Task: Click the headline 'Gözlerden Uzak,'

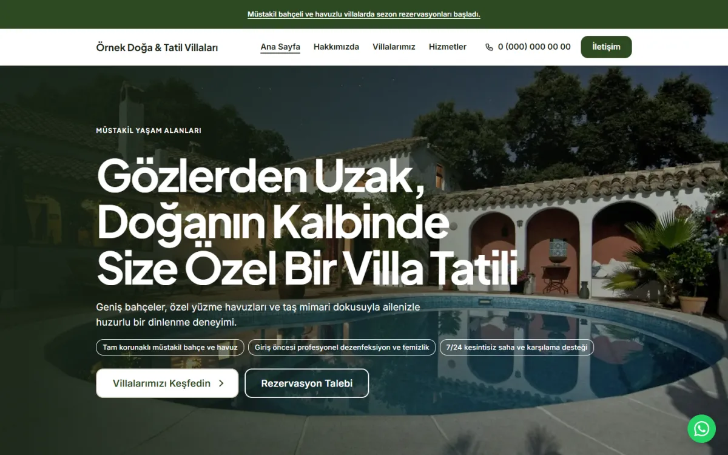Action: [x=261, y=177]
